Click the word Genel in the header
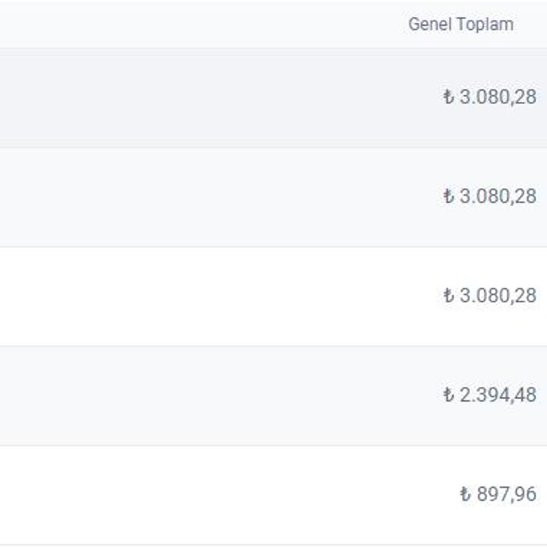Image resolution: width=547 pixels, height=547 pixels. (x=429, y=24)
